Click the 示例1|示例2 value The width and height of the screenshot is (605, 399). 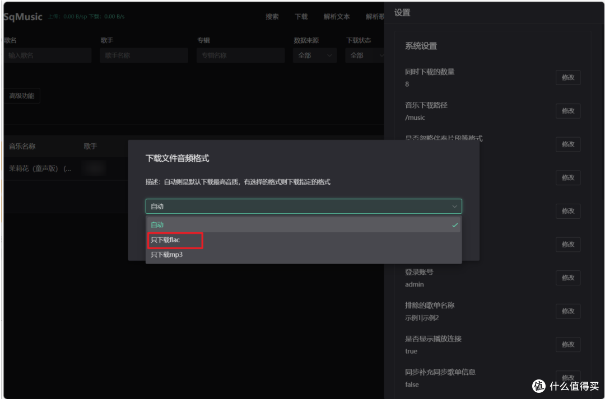(x=422, y=318)
